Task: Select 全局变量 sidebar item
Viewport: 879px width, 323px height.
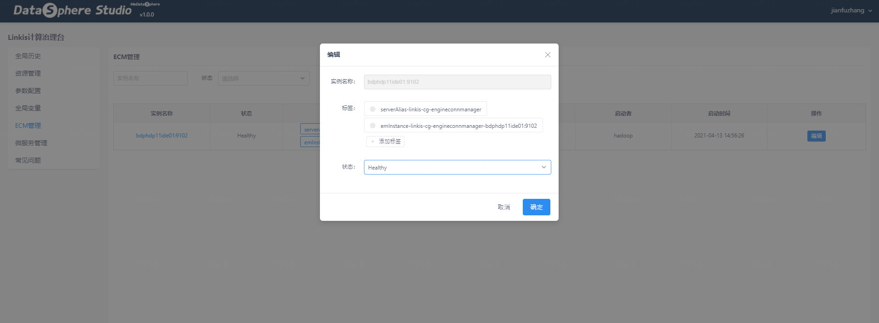Action: 28,108
